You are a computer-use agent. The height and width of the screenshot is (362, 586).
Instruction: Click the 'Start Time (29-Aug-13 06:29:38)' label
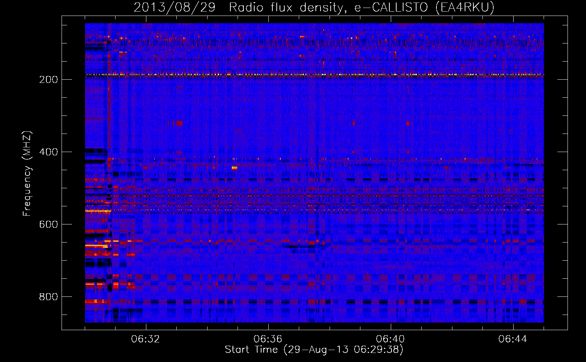pos(314,350)
